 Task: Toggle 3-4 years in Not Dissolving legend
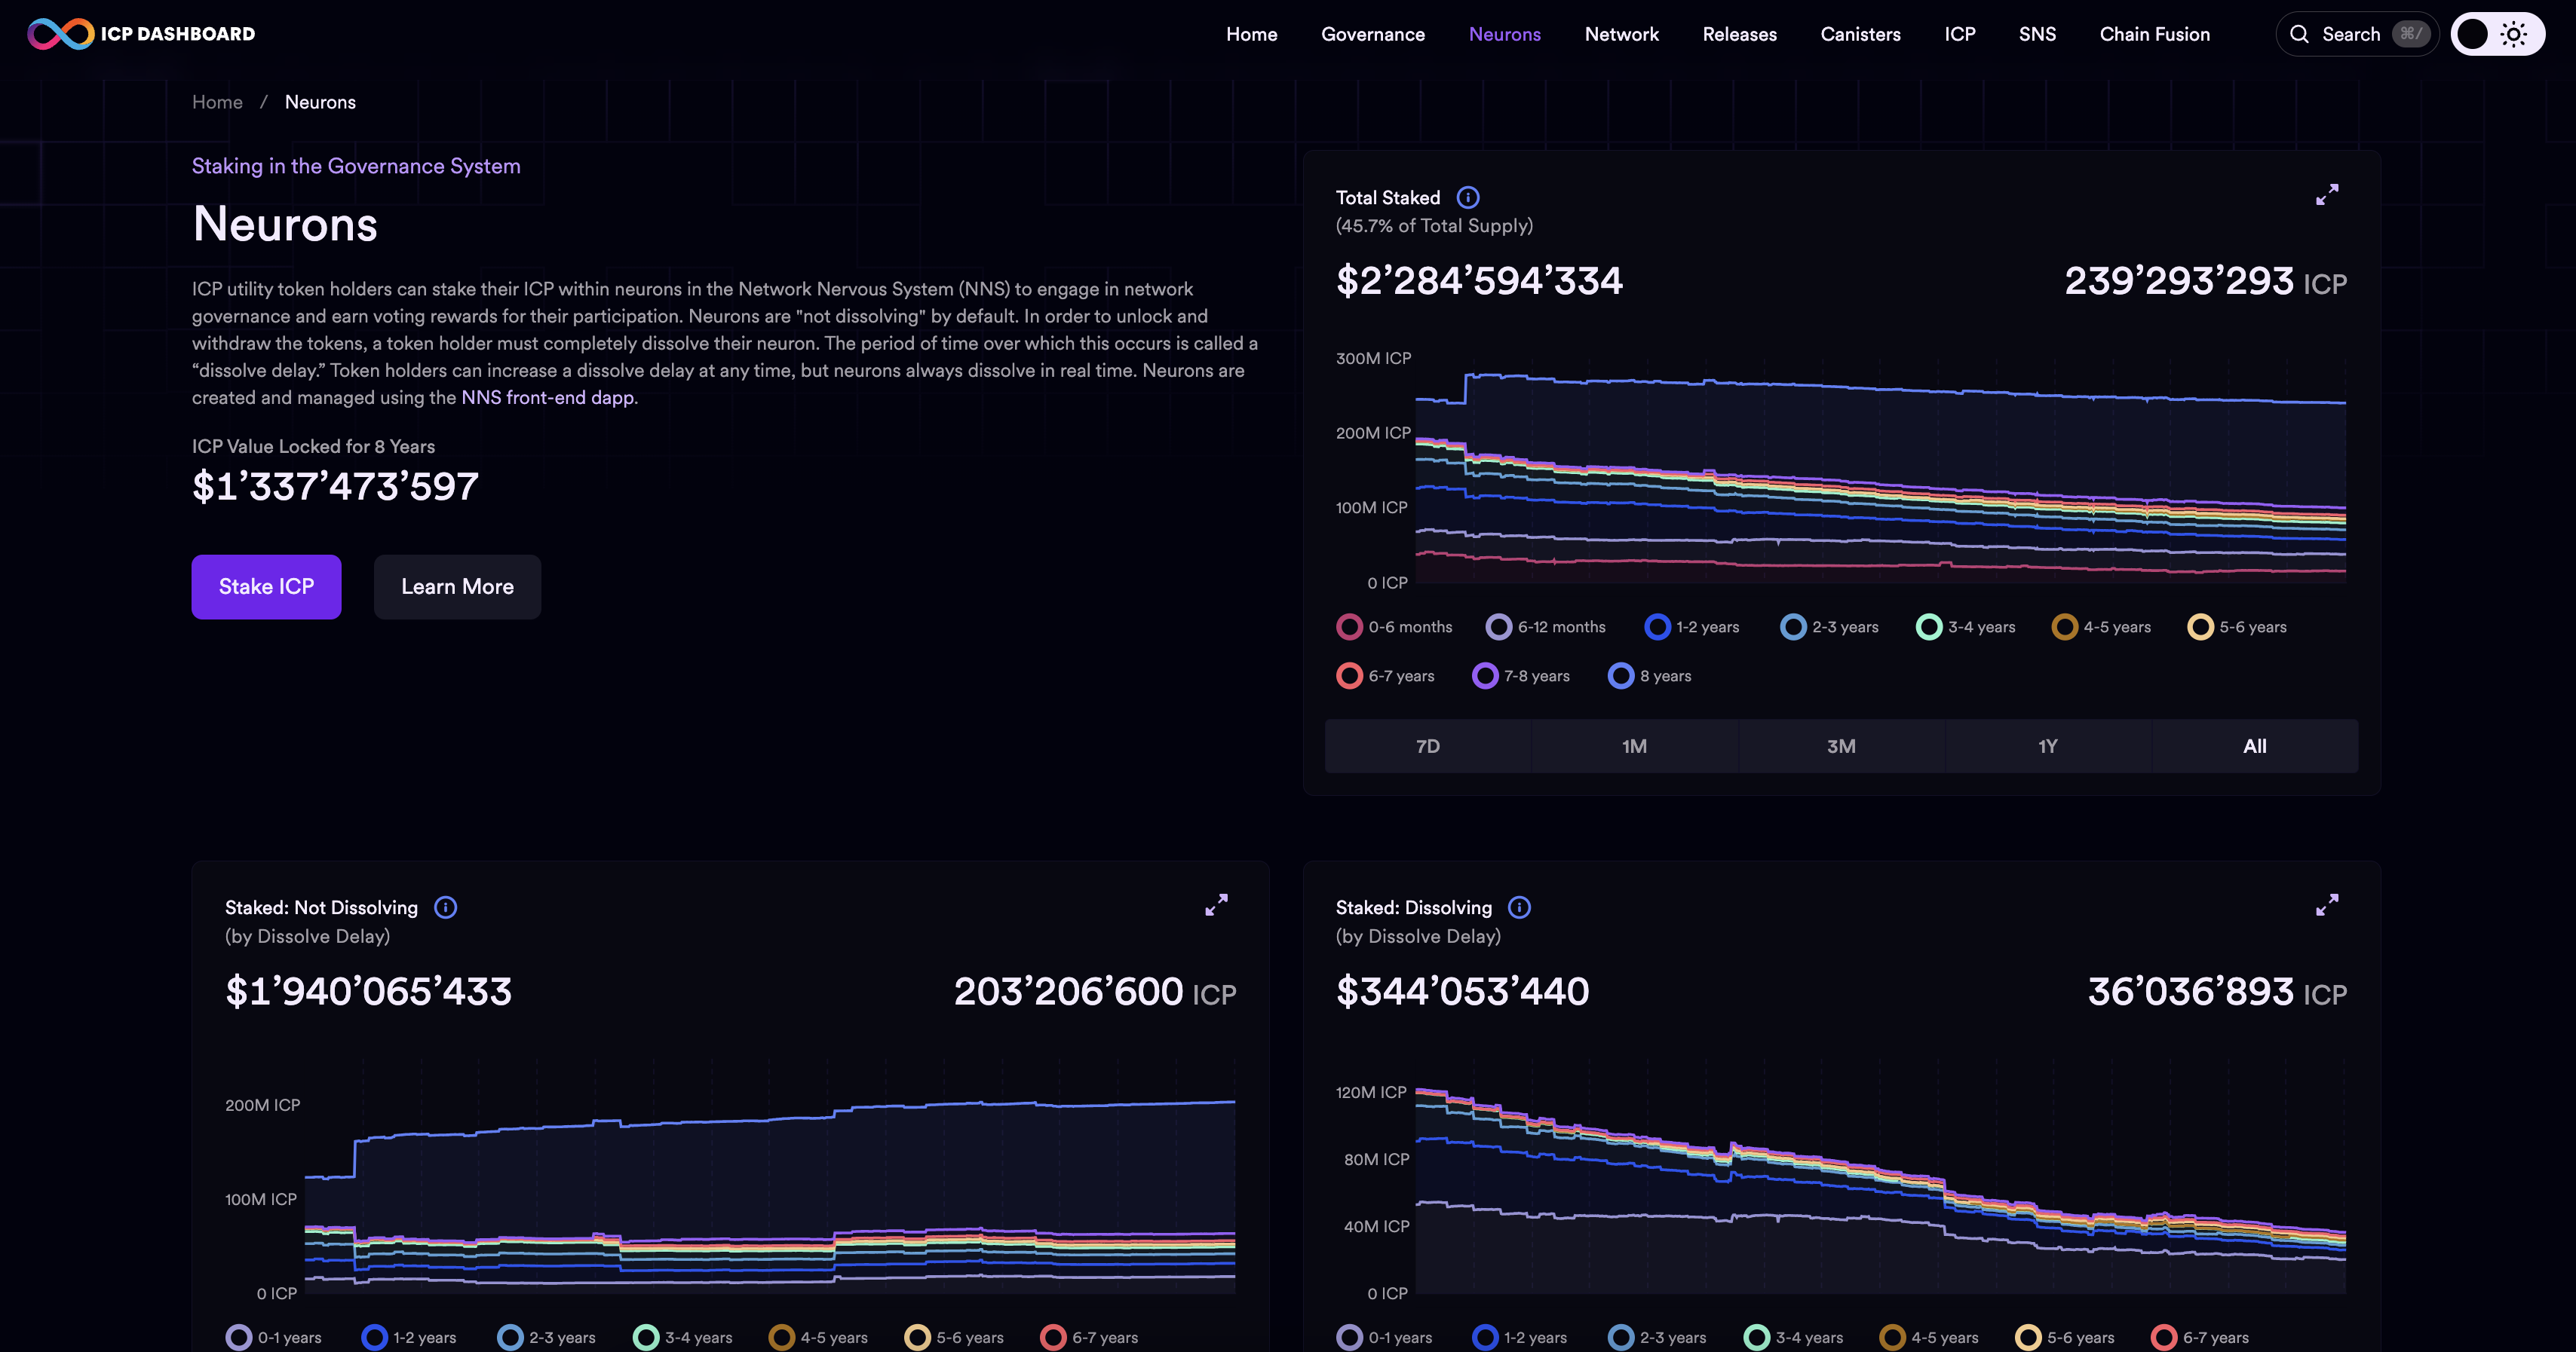coord(682,1337)
